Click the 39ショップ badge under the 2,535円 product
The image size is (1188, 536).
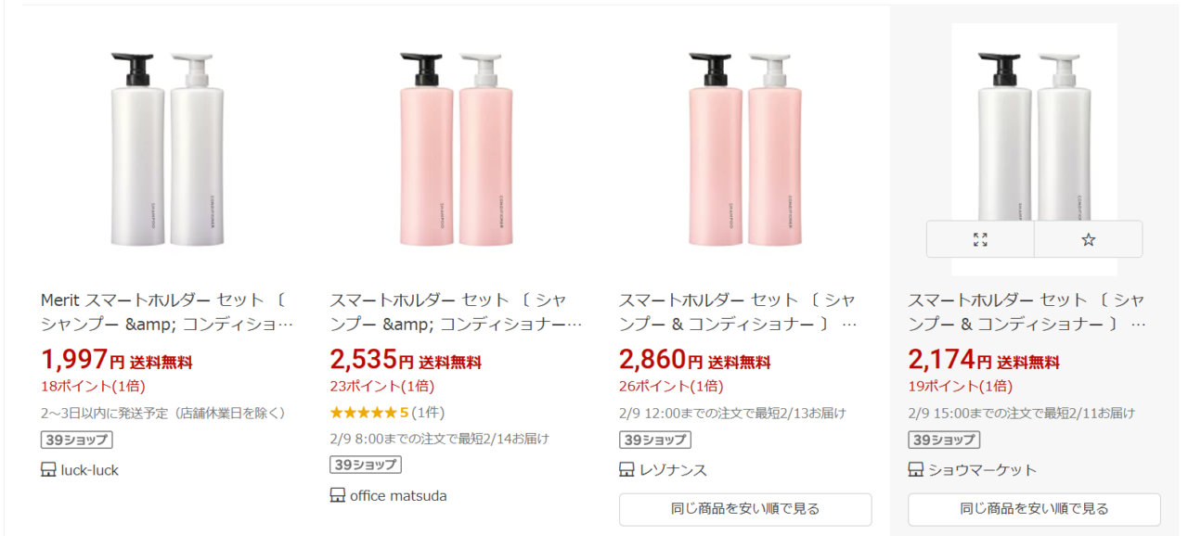click(x=365, y=465)
